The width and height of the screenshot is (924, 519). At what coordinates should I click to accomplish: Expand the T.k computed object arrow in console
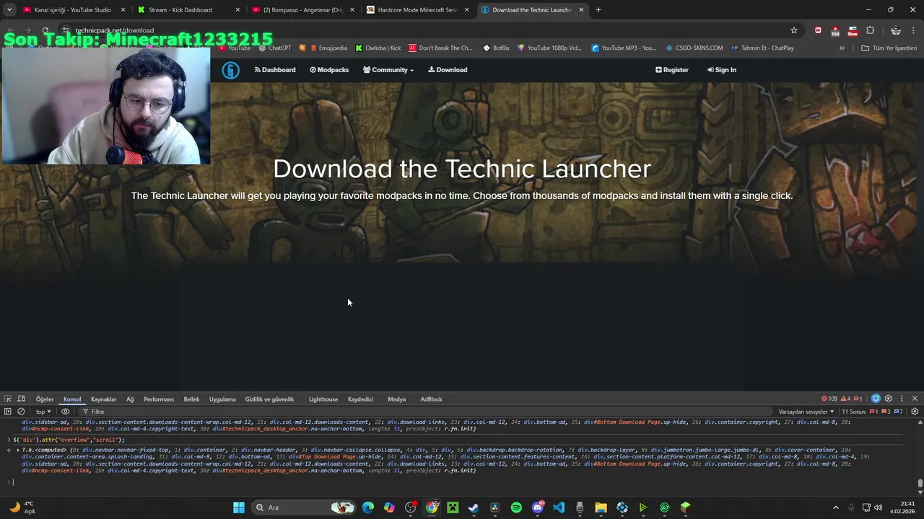click(18, 450)
